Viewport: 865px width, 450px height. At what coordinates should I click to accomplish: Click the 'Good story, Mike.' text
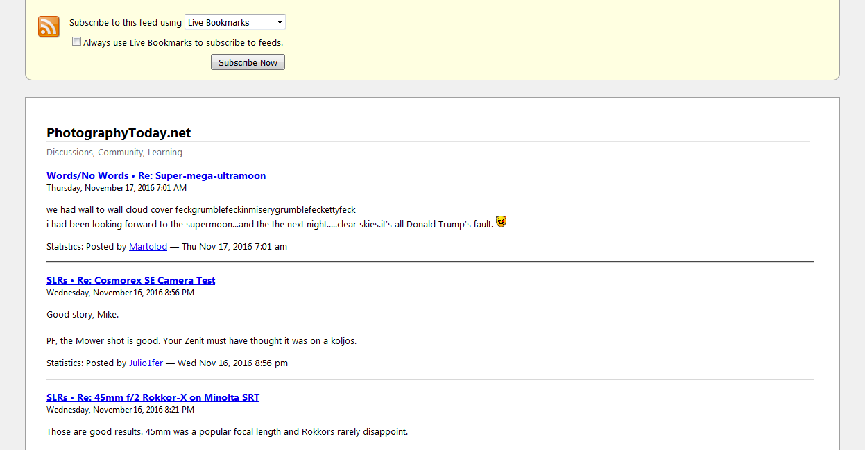pos(83,314)
